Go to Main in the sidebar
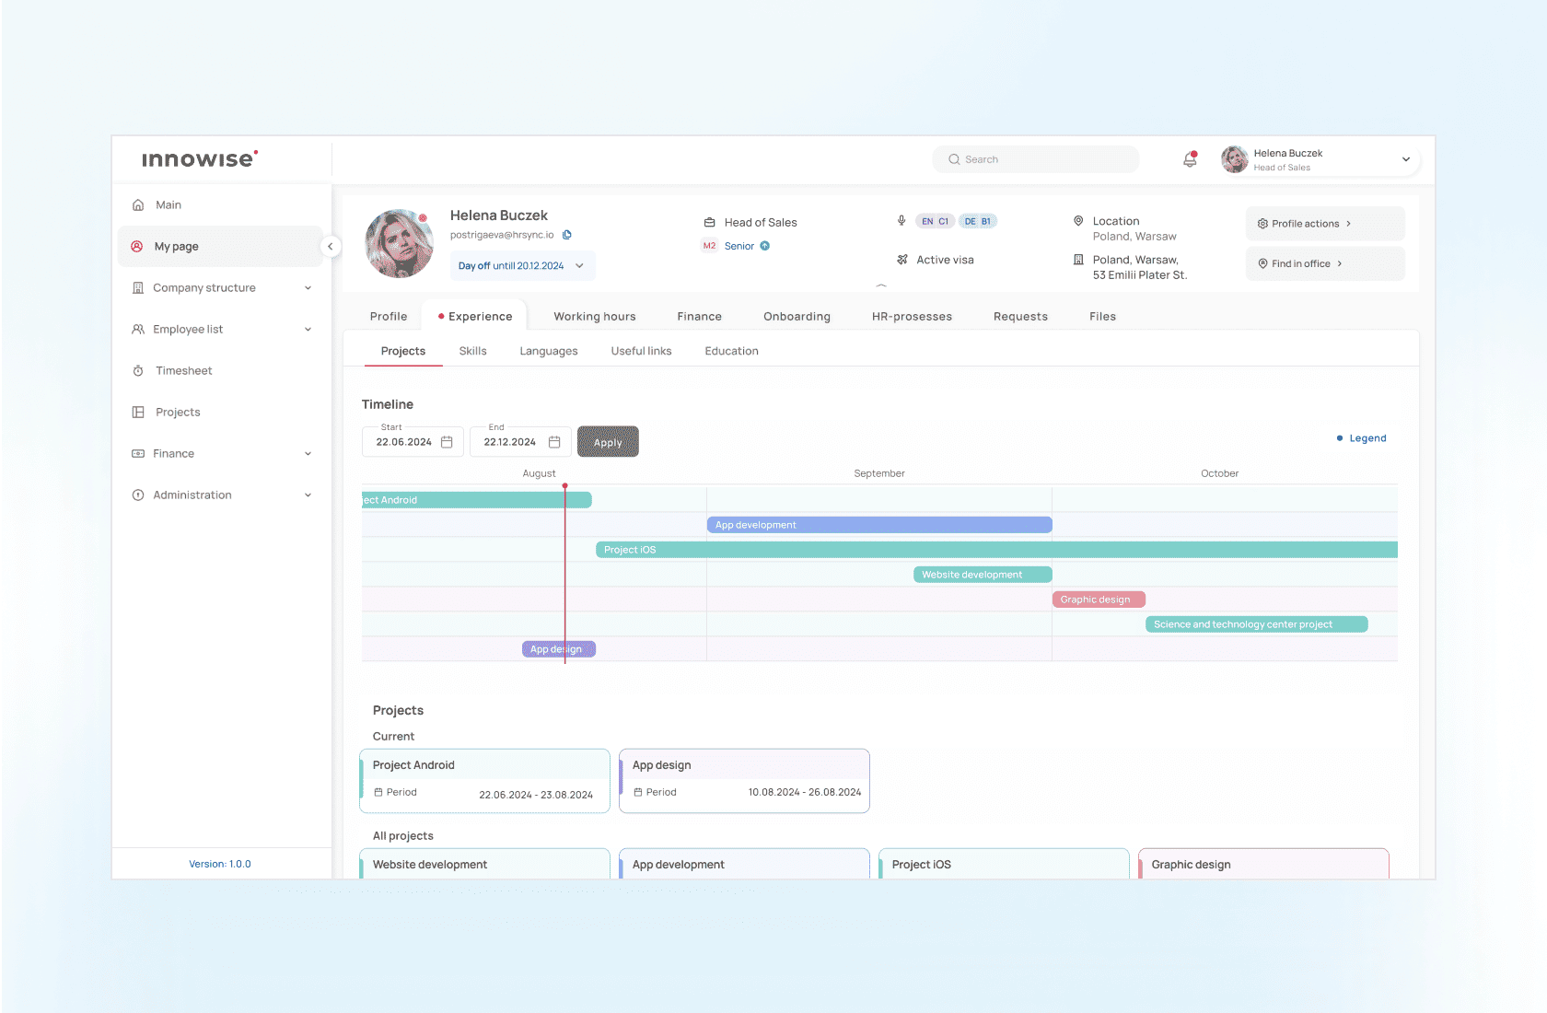 (168, 204)
